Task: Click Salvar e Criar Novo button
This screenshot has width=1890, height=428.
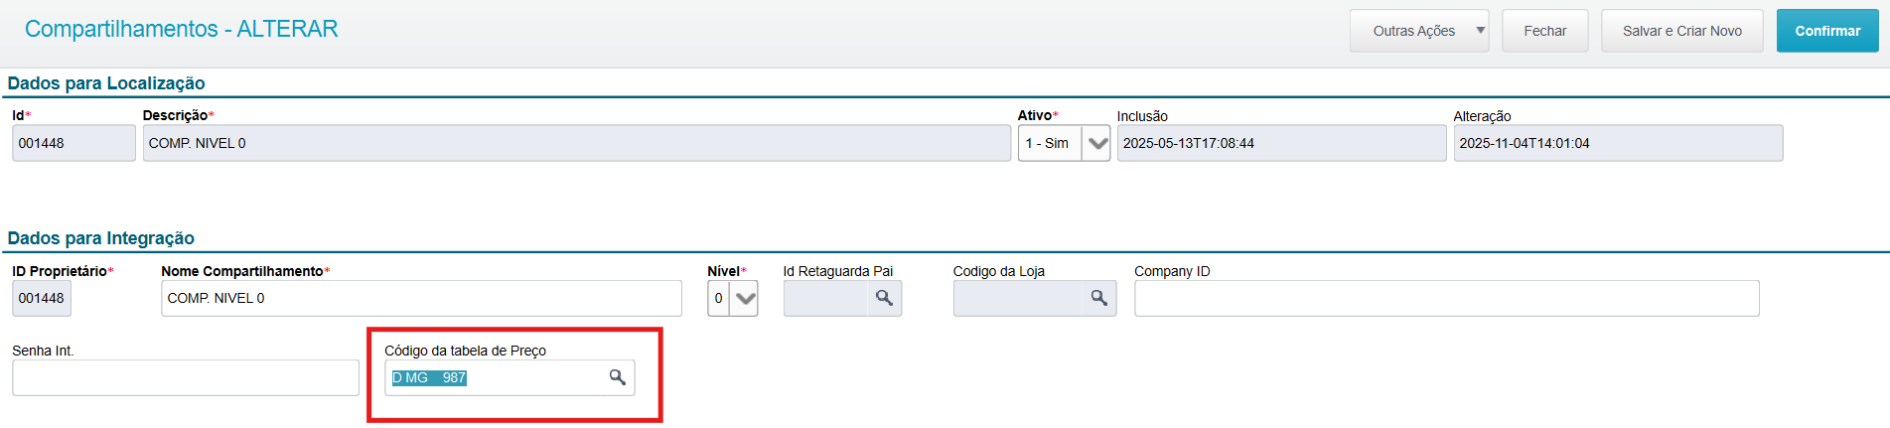Action: click(1681, 31)
